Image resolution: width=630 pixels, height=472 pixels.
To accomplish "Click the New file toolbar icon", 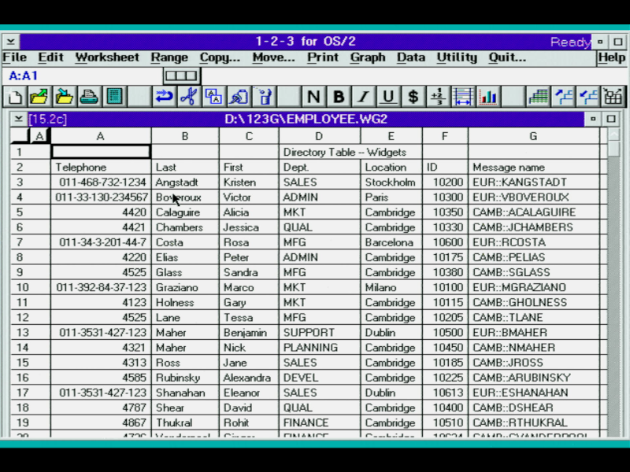I will tap(15, 97).
